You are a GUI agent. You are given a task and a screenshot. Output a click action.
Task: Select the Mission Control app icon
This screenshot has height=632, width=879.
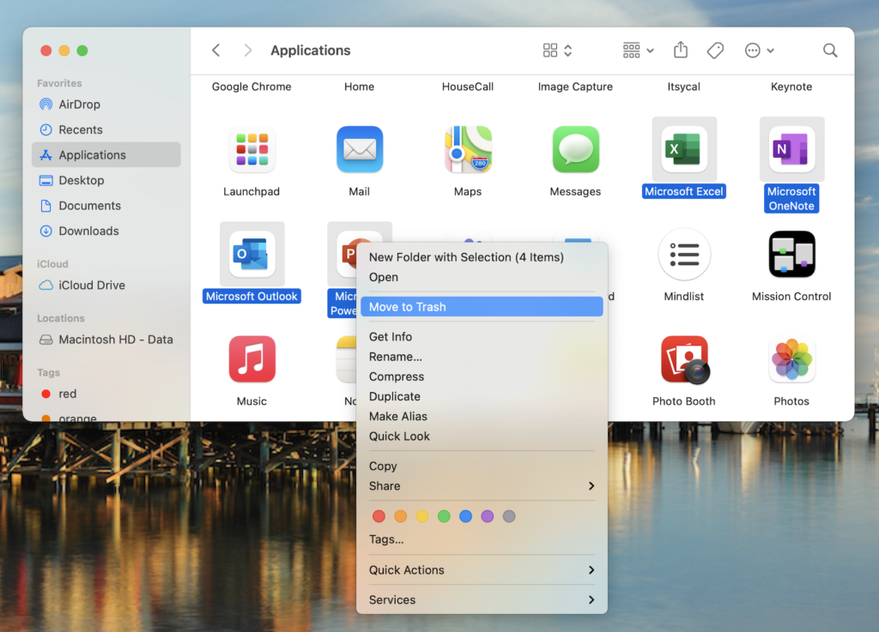pyautogui.click(x=791, y=255)
